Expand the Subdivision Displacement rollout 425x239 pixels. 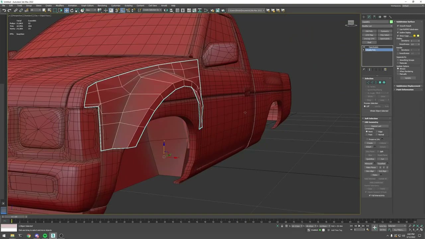point(408,86)
